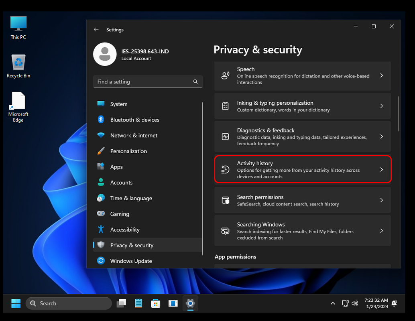415x321 pixels.
Task: Open Accounts category
Action: pyautogui.click(x=148, y=182)
